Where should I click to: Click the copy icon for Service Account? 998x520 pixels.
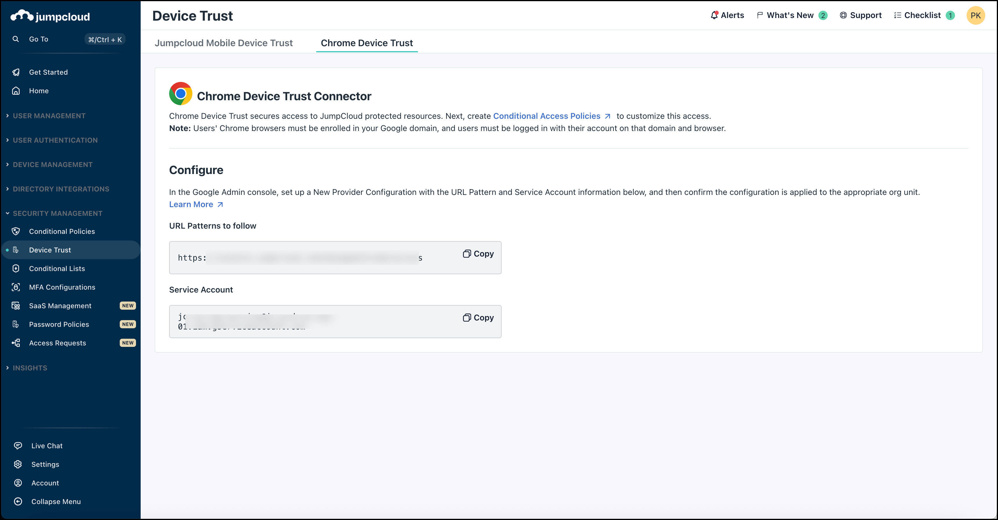467,318
